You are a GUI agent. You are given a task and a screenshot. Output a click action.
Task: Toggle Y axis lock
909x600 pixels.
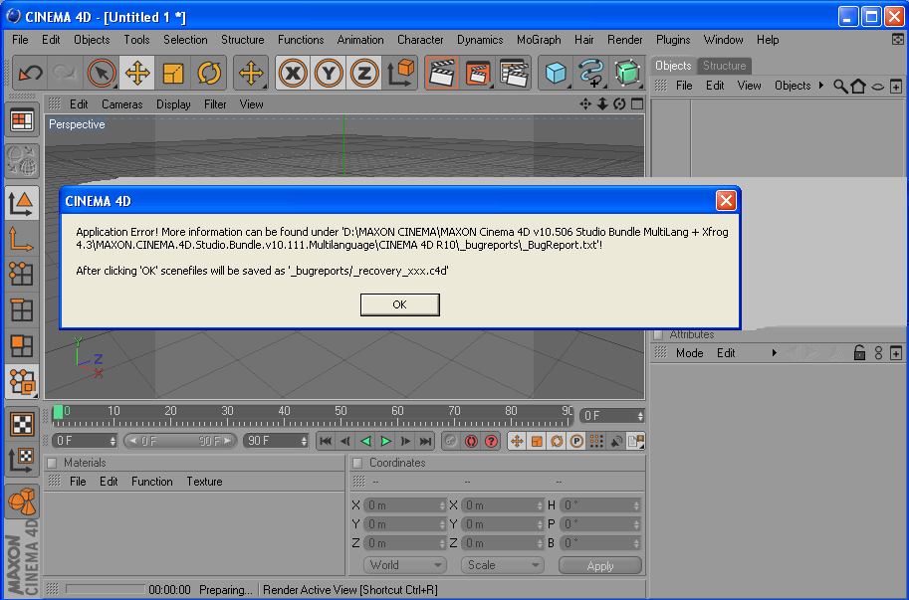[x=329, y=73]
